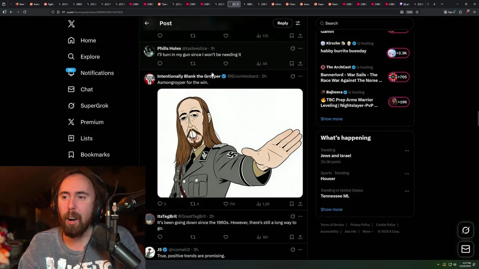Screen dimensions: 479x269
Task: Open more options for Houser trend
Action: click(x=407, y=174)
